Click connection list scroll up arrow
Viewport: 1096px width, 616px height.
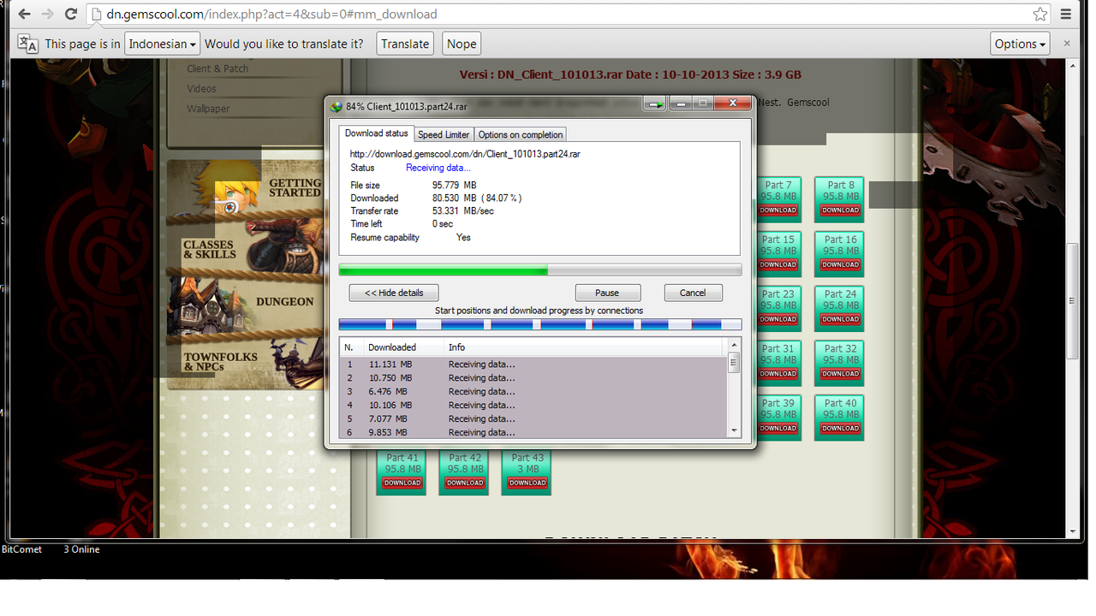coord(734,345)
